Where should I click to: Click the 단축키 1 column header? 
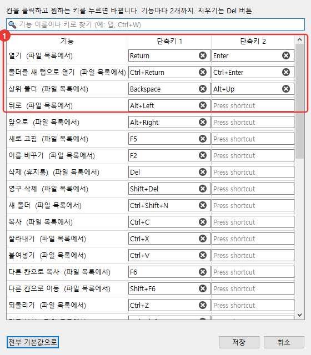click(169, 41)
